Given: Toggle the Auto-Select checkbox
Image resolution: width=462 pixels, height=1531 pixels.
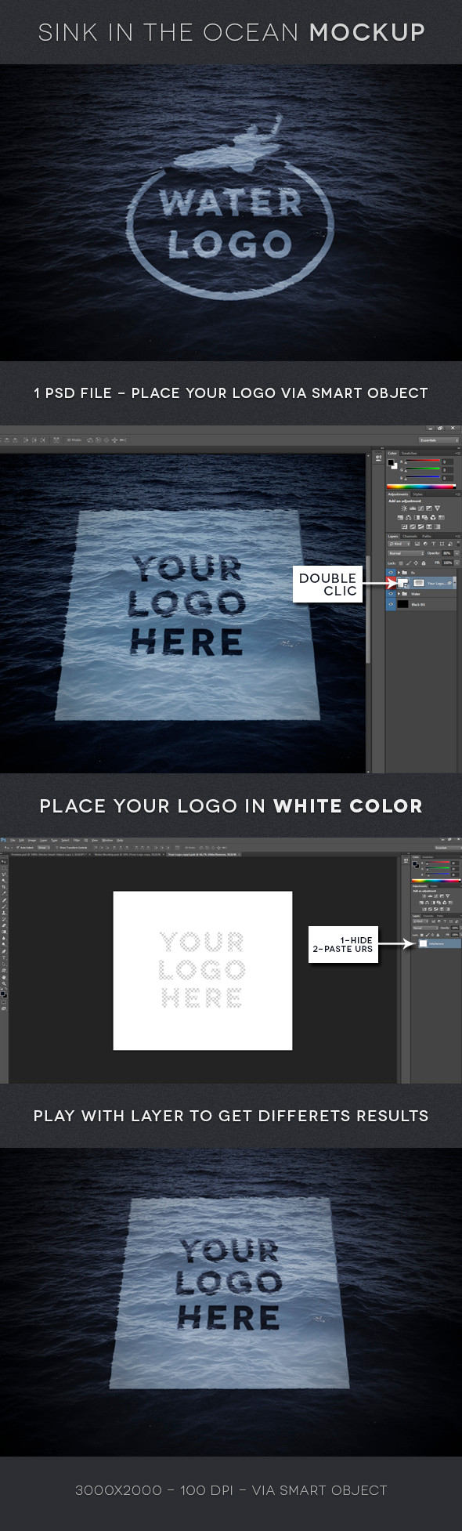Looking at the screenshot, I should point(18,848).
